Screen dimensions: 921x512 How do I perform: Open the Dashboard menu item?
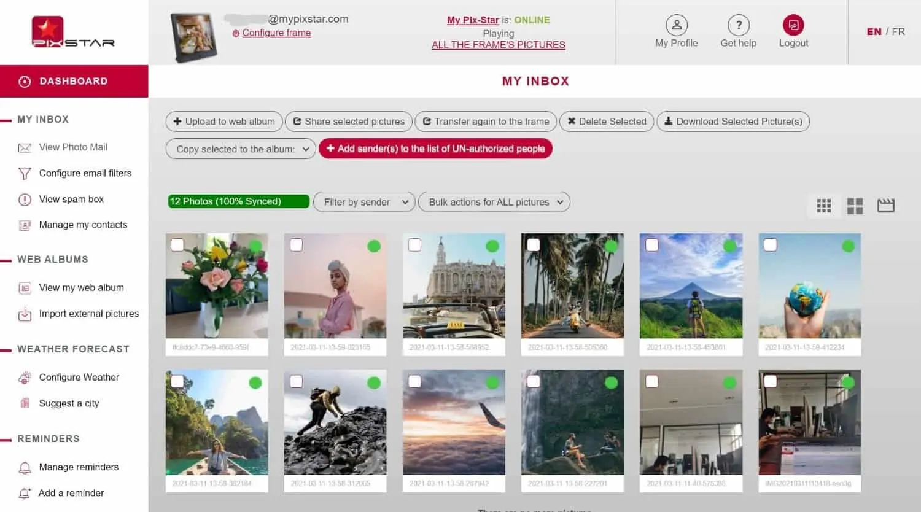tap(74, 81)
